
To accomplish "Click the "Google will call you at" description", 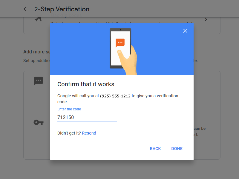I will [x=78, y=96].
